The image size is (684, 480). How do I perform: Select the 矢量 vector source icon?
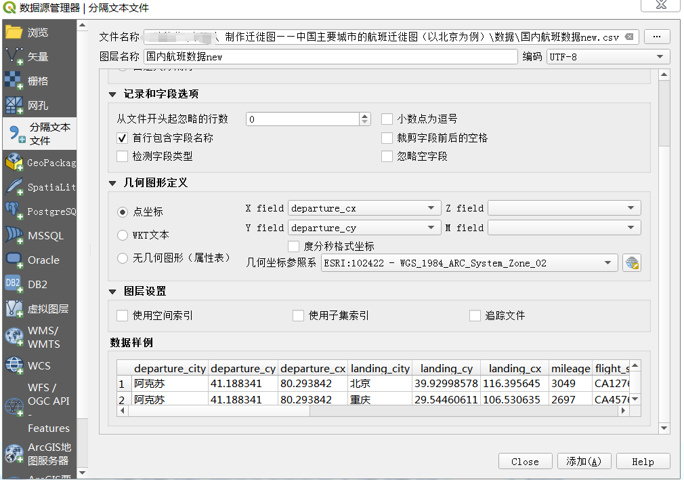coord(14,57)
